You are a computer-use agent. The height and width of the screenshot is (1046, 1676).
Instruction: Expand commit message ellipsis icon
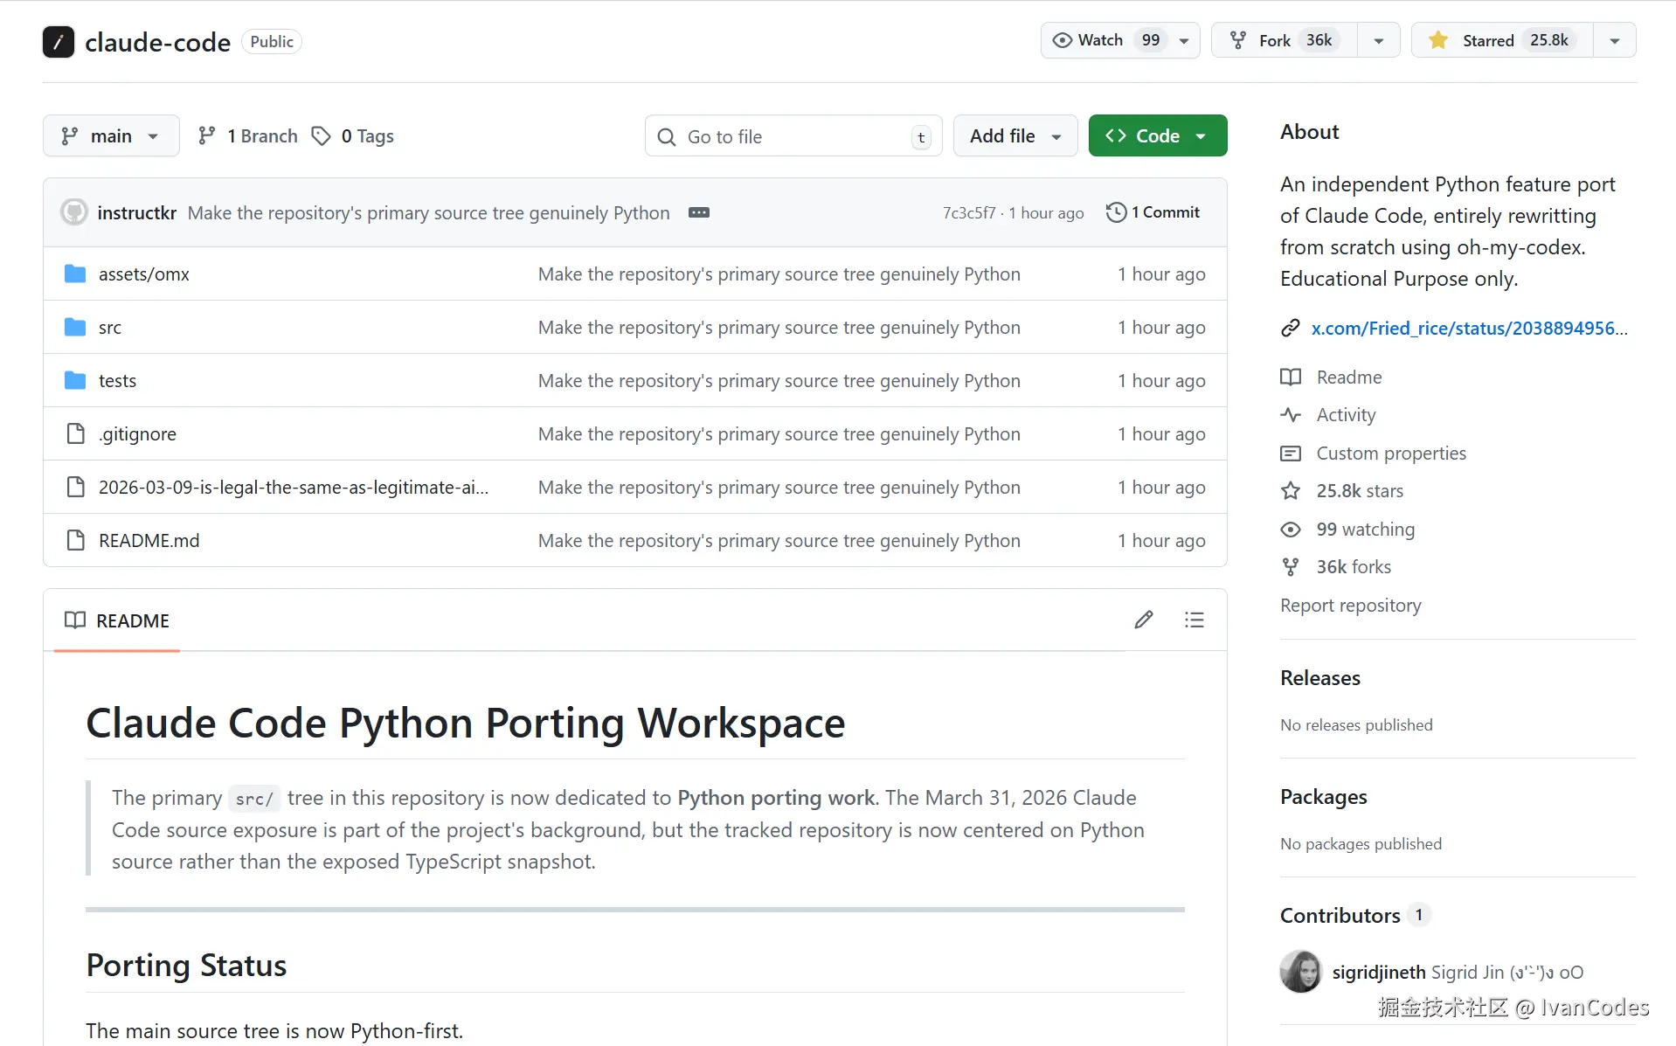698,212
